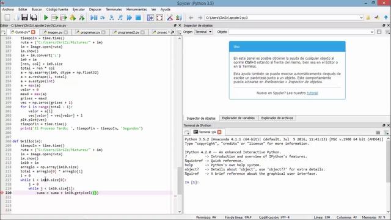The image size is (391, 220).
Task: Switch to the programas2.py editor tab
Action: 128,32
